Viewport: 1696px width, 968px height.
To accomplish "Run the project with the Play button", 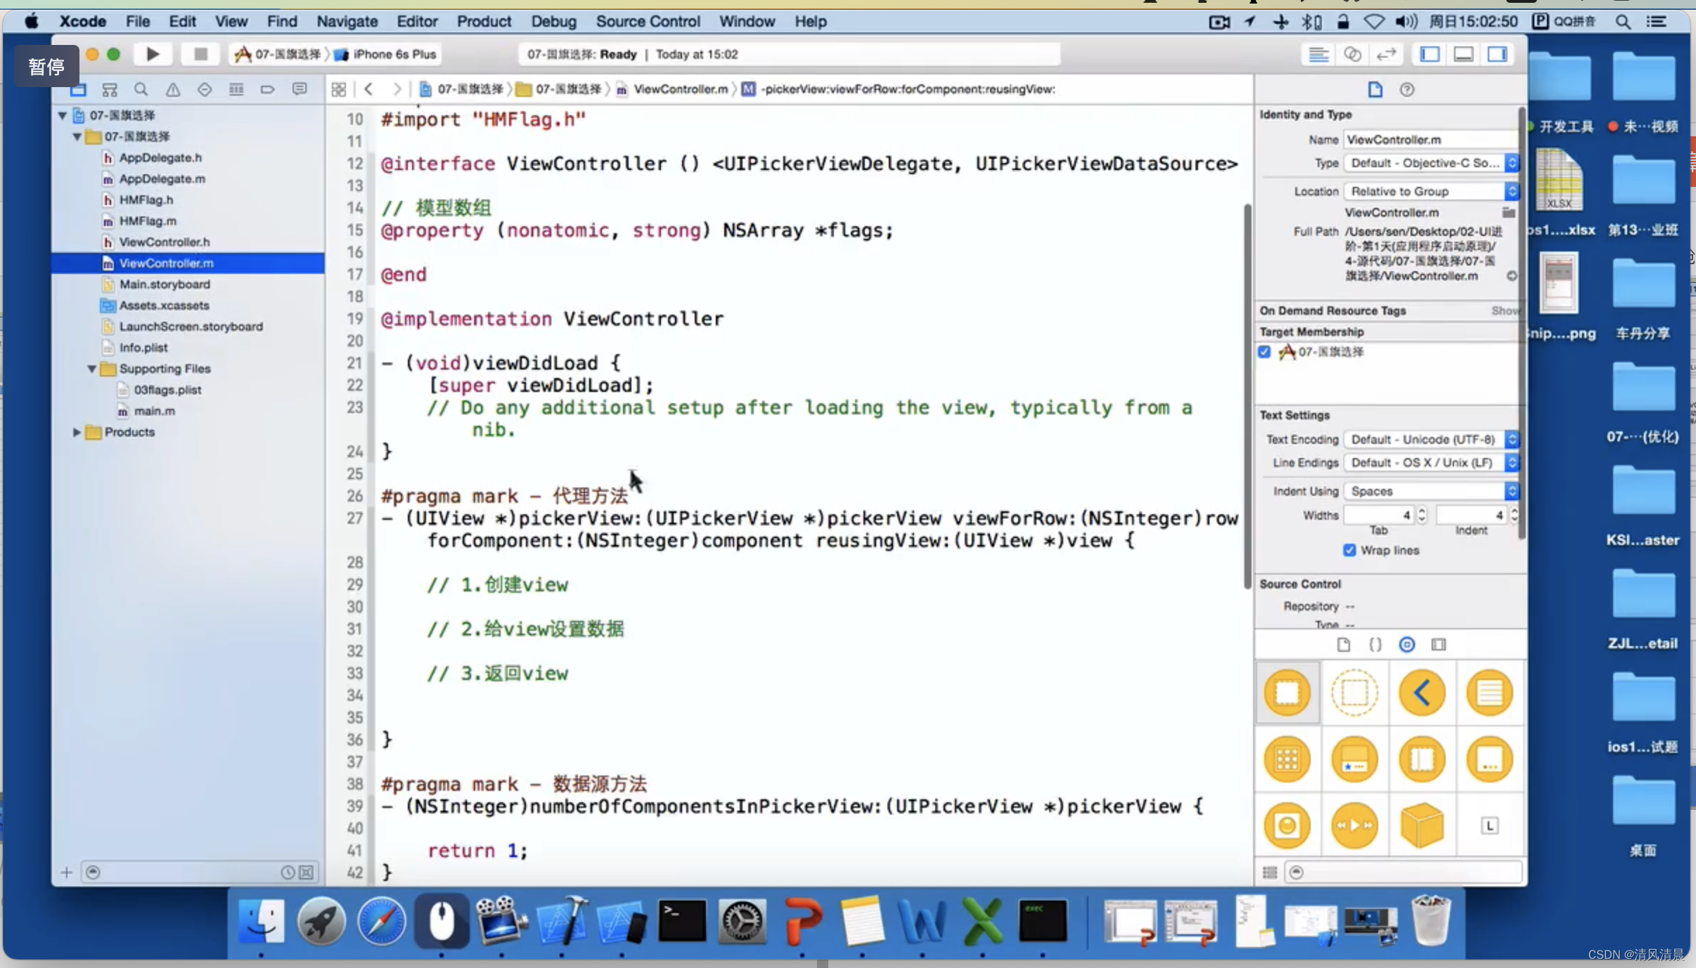I will coord(153,54).
